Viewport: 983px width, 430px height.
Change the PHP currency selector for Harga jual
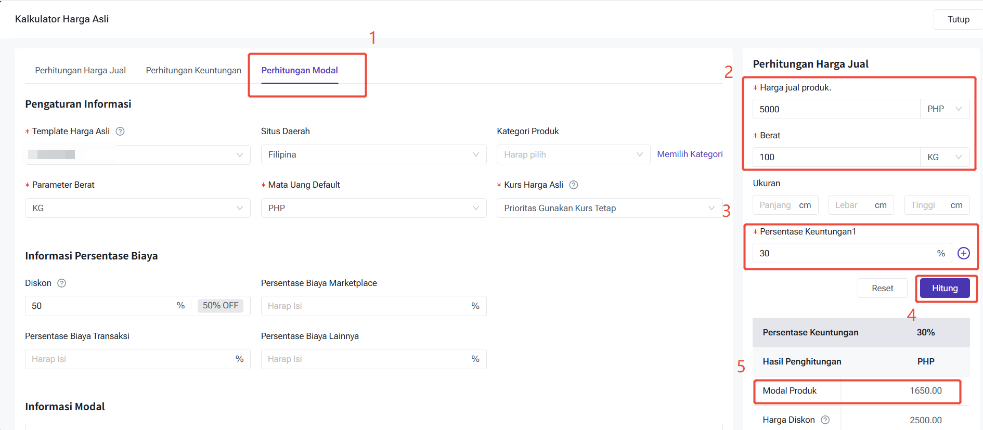point(944,109)
